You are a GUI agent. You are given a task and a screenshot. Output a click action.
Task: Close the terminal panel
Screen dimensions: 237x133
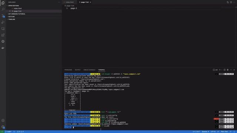click(234, 70)
